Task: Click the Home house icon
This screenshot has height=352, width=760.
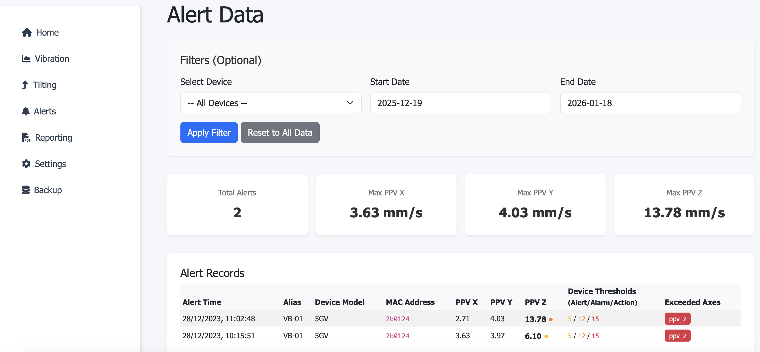Action: 27,32
